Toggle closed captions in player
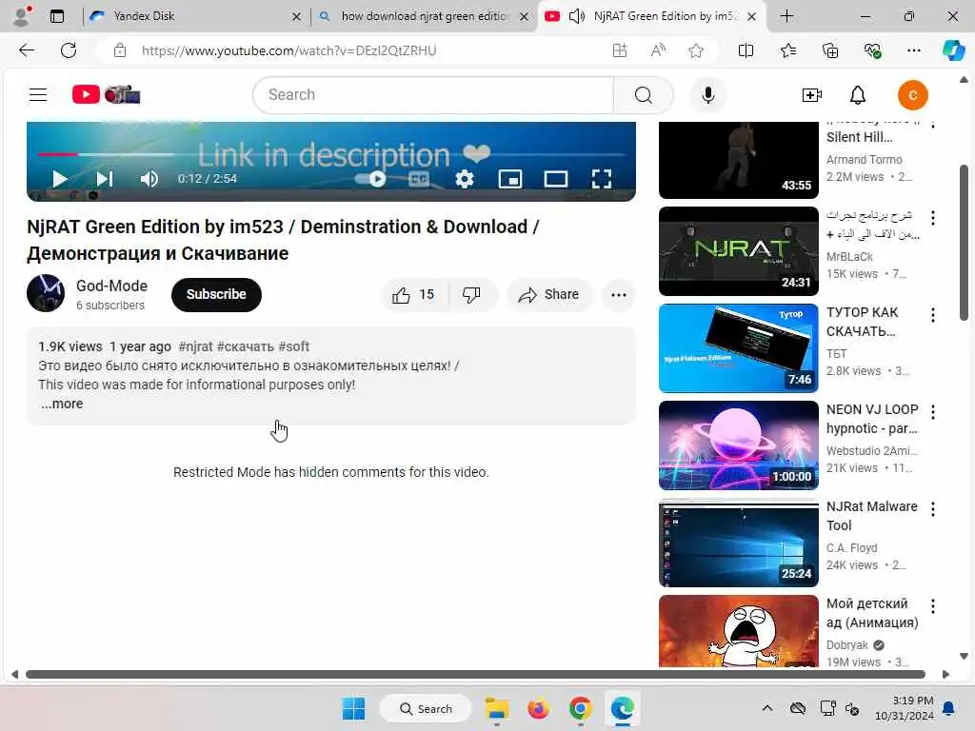Screen dimensions: 975x731 click(x=419, y=179)
